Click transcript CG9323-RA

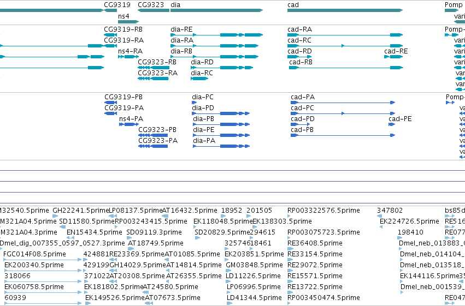pyautogui.click(x=157, y=73)
